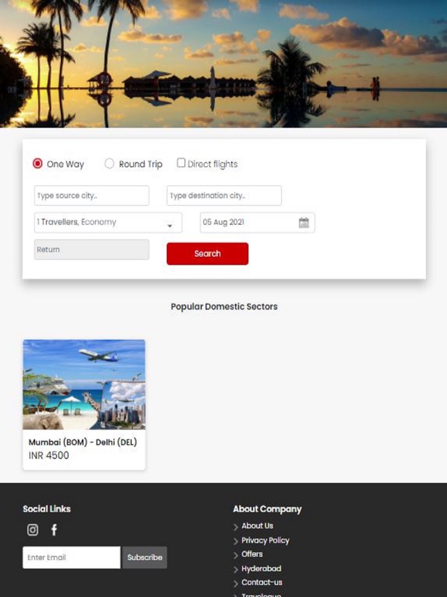Click chevron icon beside Offers
This screenshot has width=447, height=597.
(236, 555)
